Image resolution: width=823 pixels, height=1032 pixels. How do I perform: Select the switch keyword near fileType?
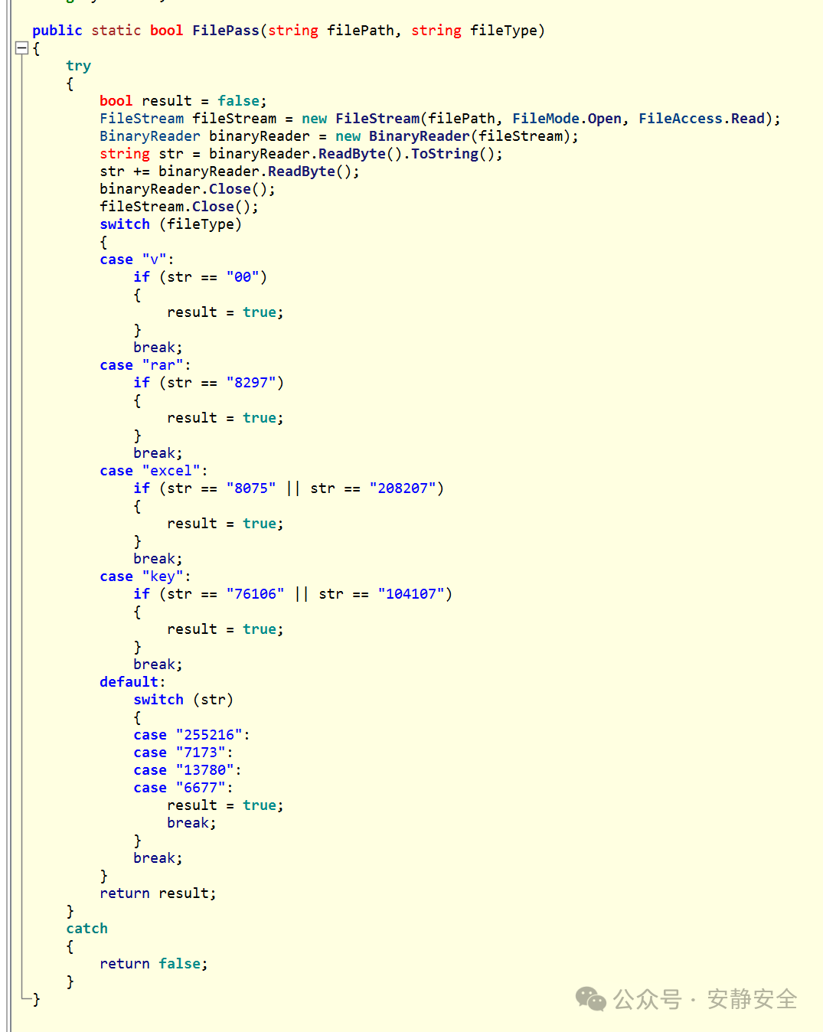(124, 224)
